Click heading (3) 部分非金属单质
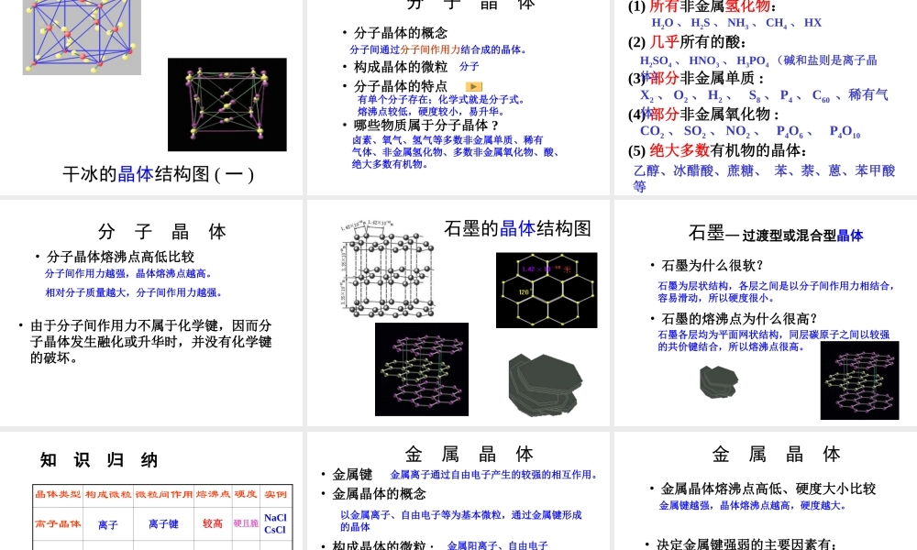Screen dimensions: 917x550 pyautogui.click(x=696, y=78)
